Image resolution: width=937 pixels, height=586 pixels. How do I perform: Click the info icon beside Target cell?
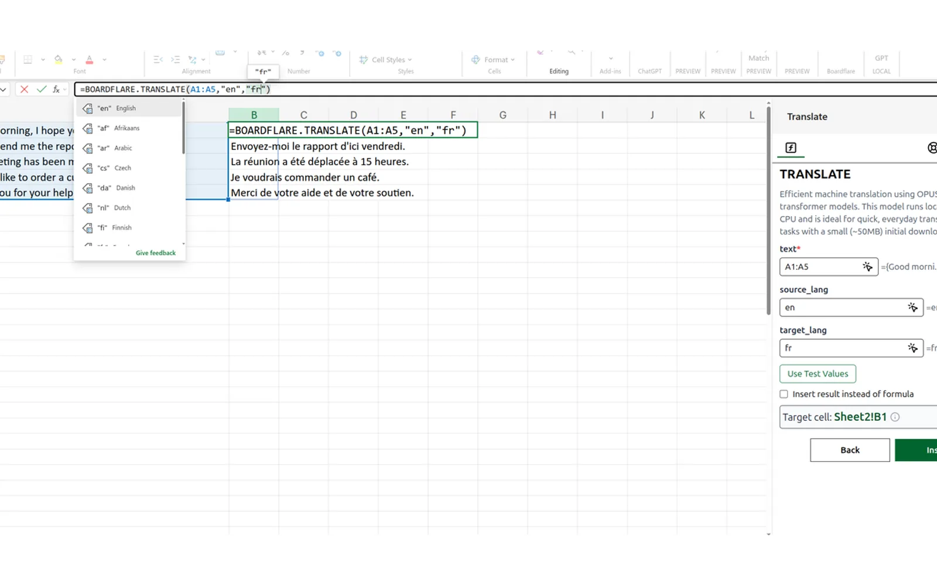coord(895,417)
